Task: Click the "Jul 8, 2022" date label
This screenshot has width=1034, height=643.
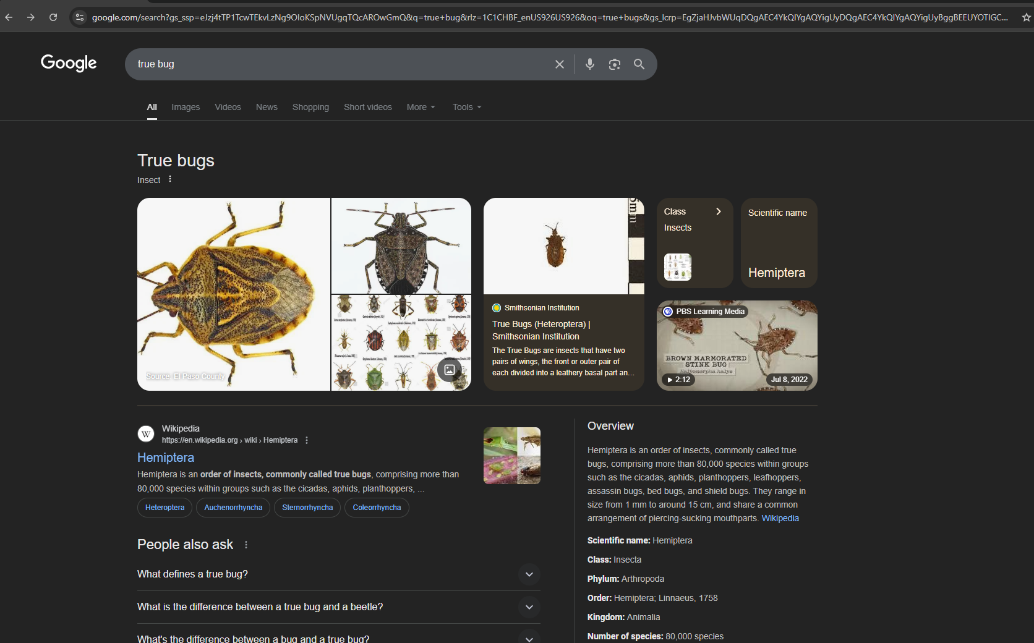Action: coord(789,380)
